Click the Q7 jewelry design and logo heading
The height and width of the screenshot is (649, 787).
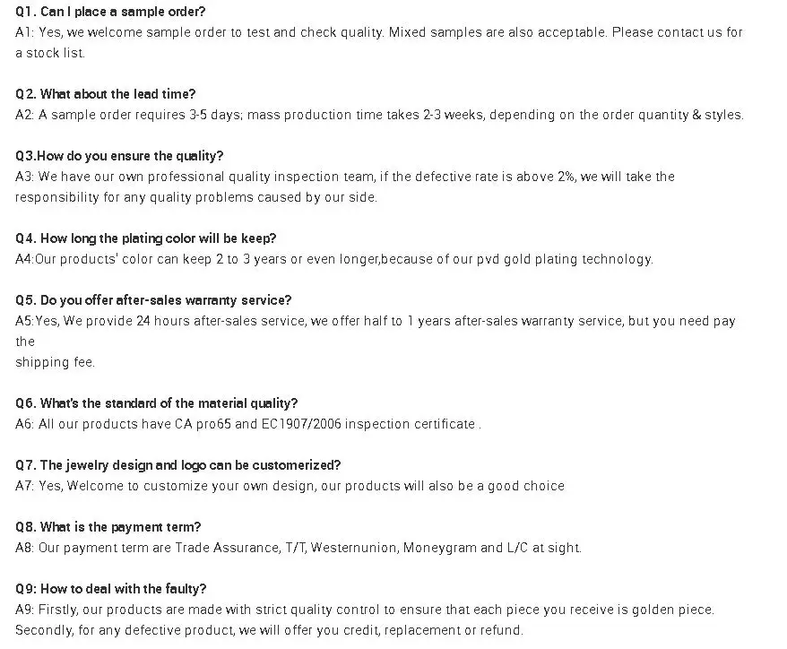click(x=178, y=465)
